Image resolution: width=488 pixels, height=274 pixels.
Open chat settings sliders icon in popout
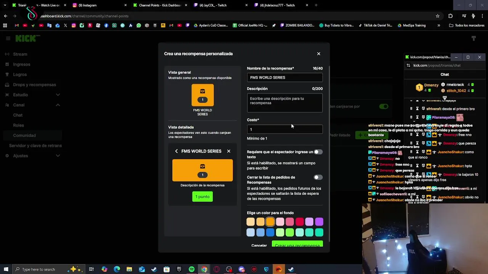[x=408, y=65]
